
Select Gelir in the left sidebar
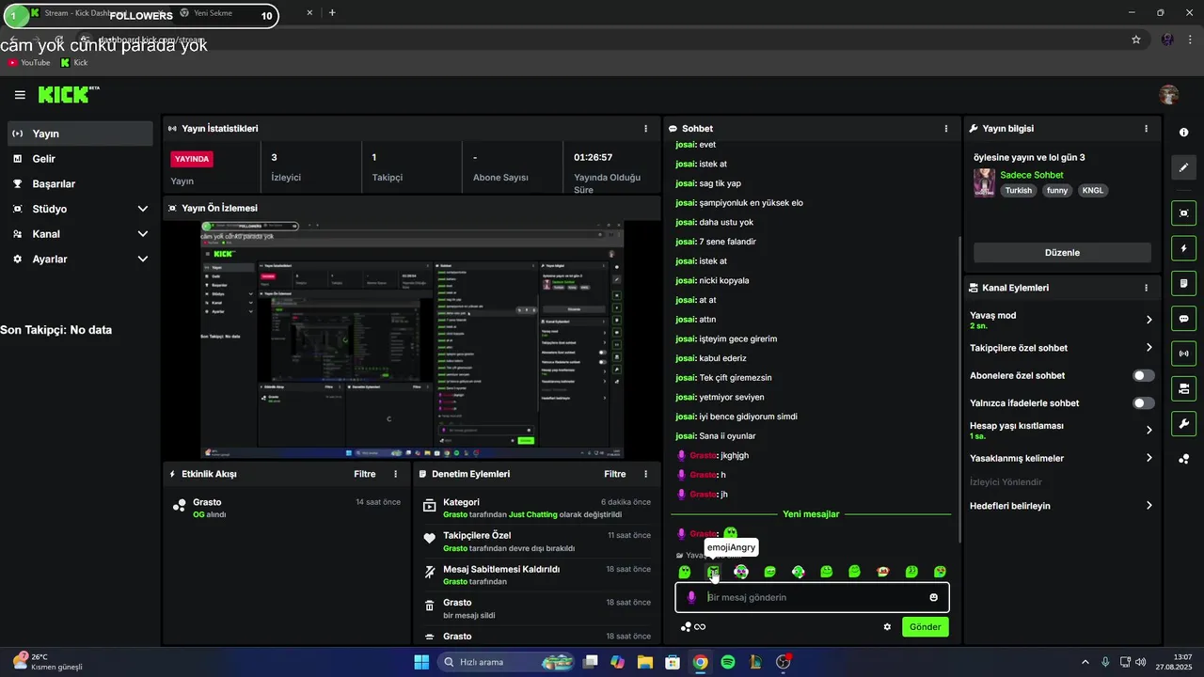tap(80, 159)
